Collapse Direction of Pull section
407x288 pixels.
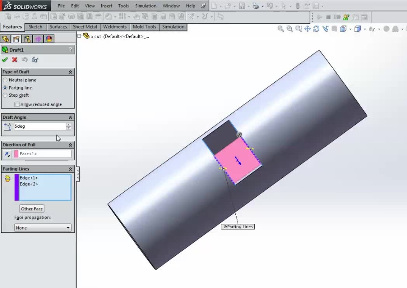coord(70,145)
